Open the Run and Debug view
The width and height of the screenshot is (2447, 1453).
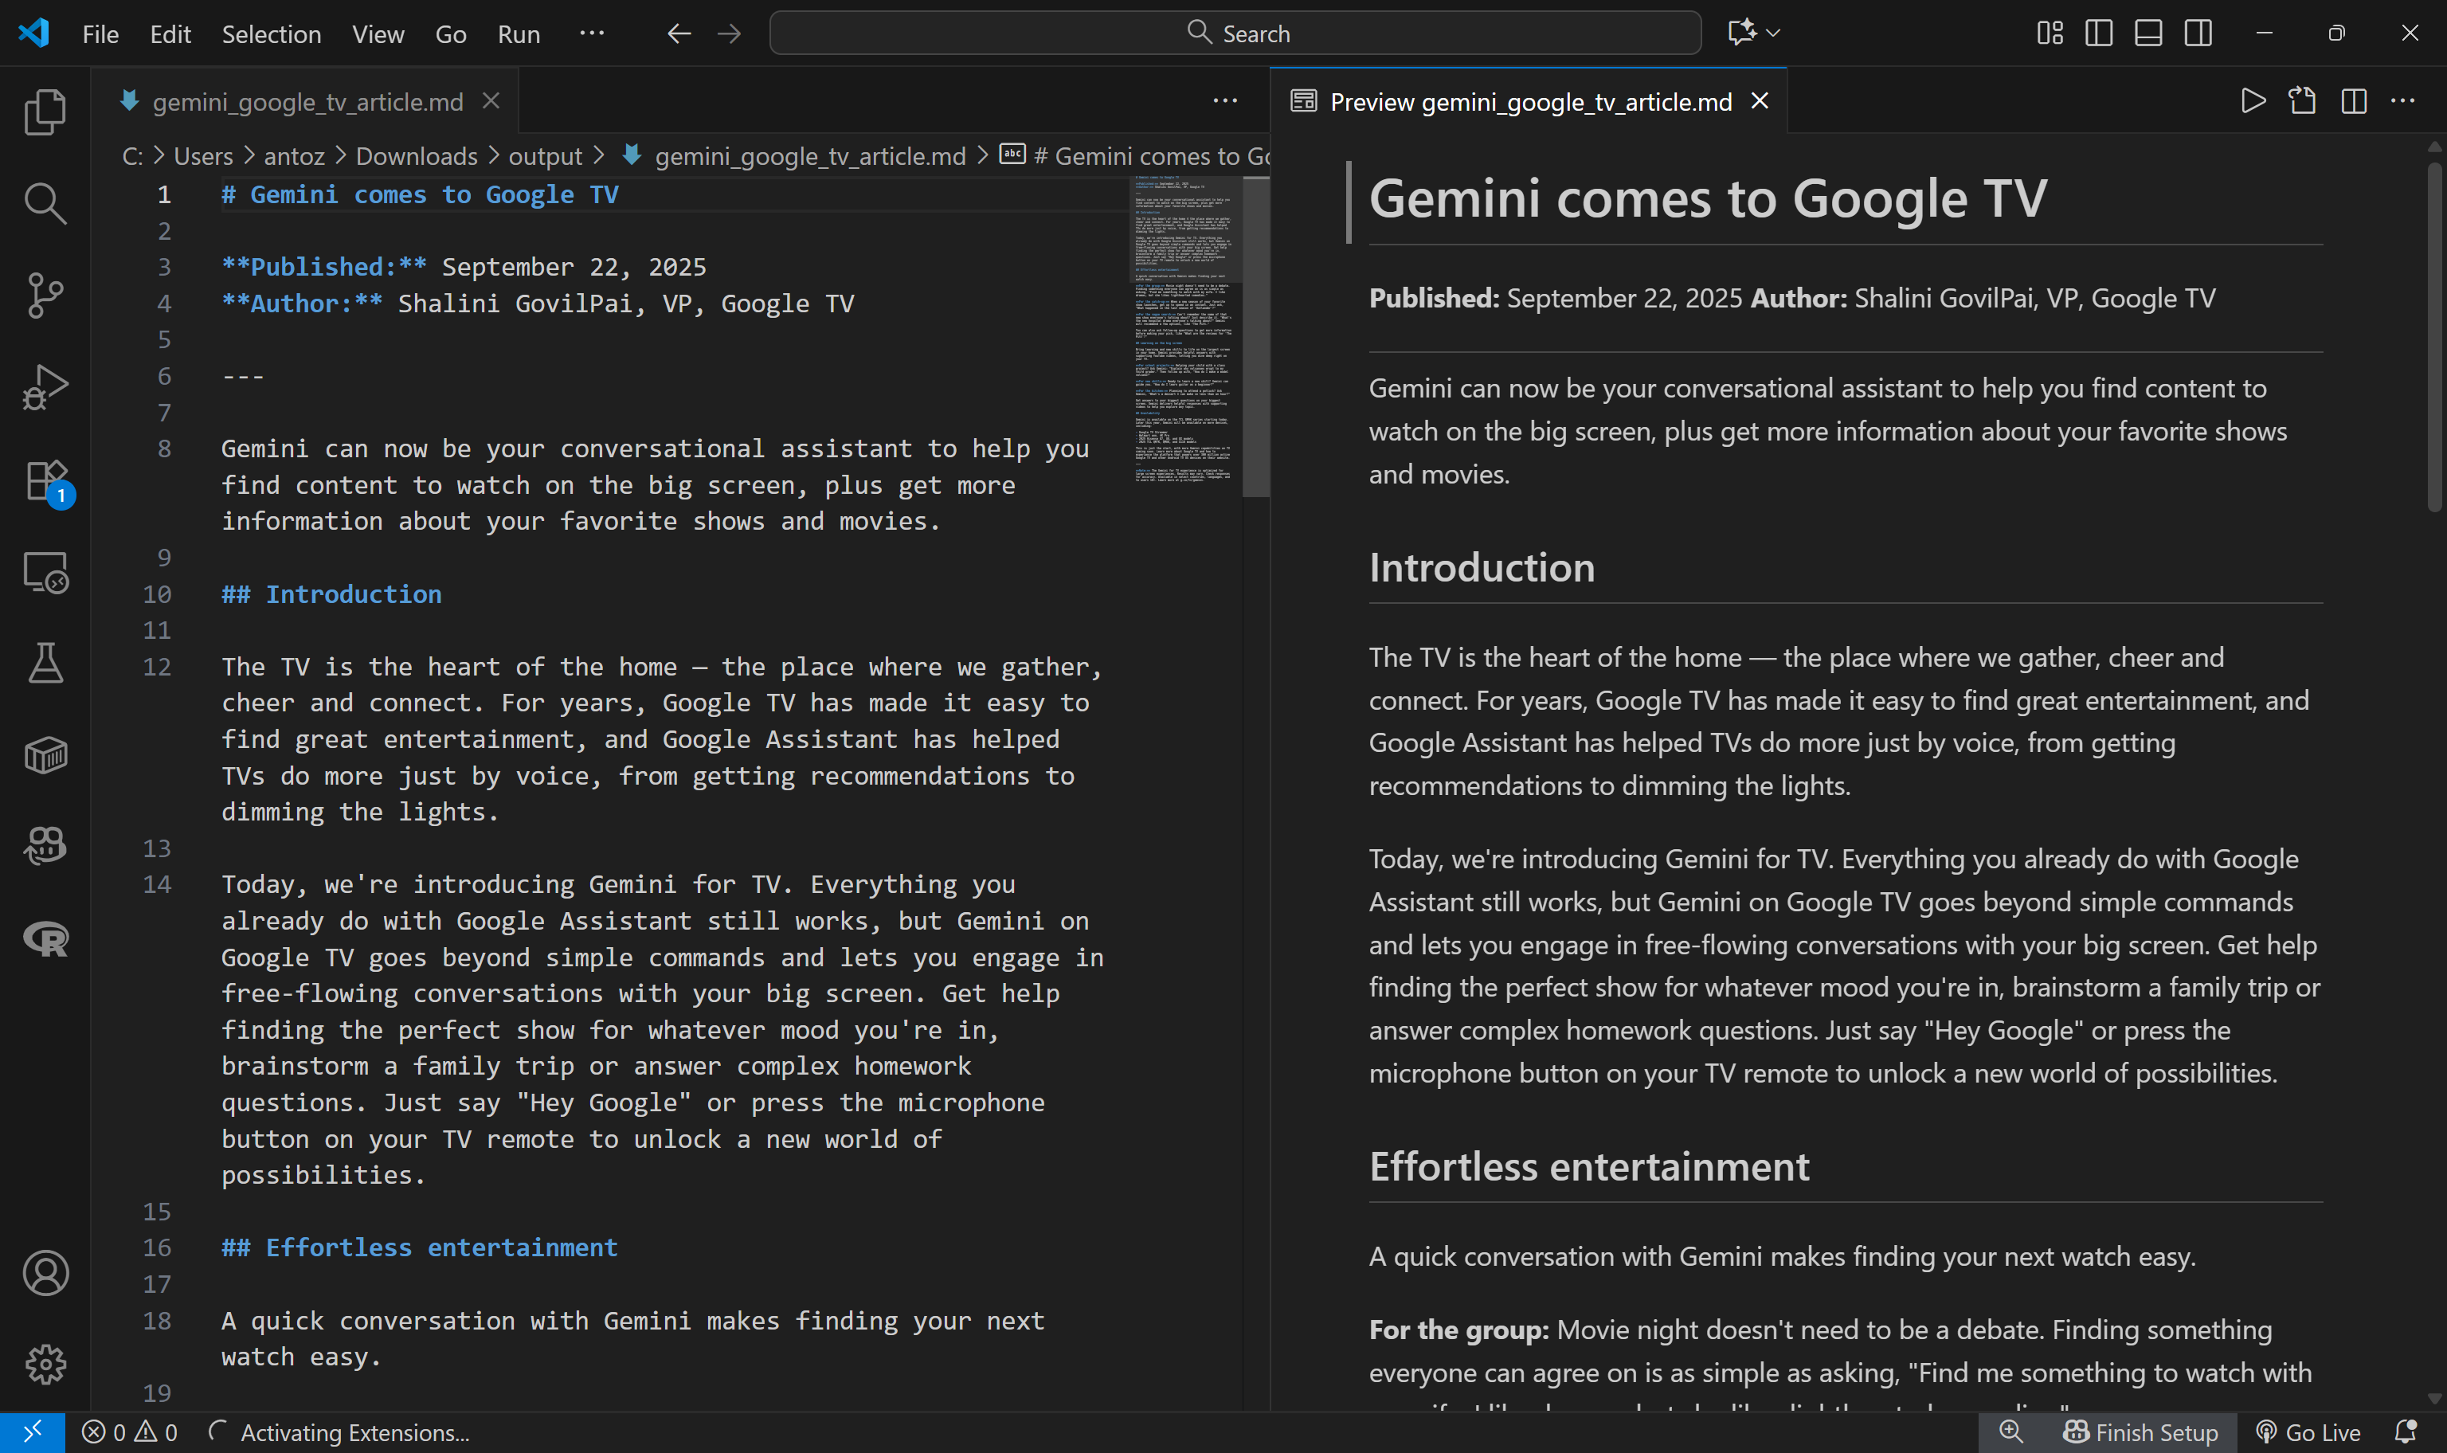[45, 386]
